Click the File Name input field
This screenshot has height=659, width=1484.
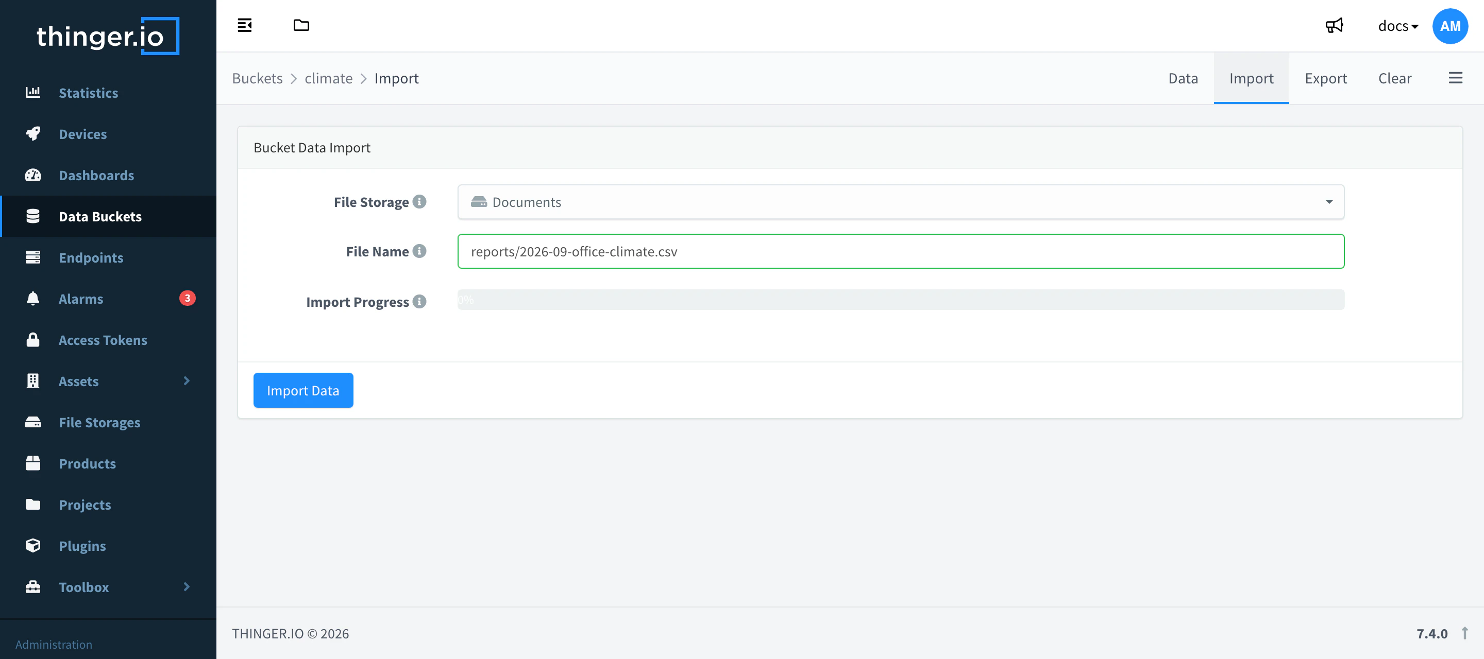coord(900,251)
